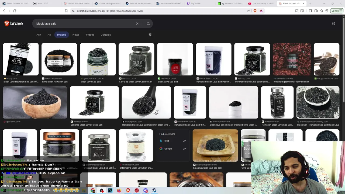Switch to the emo - 7TV tab

(x=46, y=4)
